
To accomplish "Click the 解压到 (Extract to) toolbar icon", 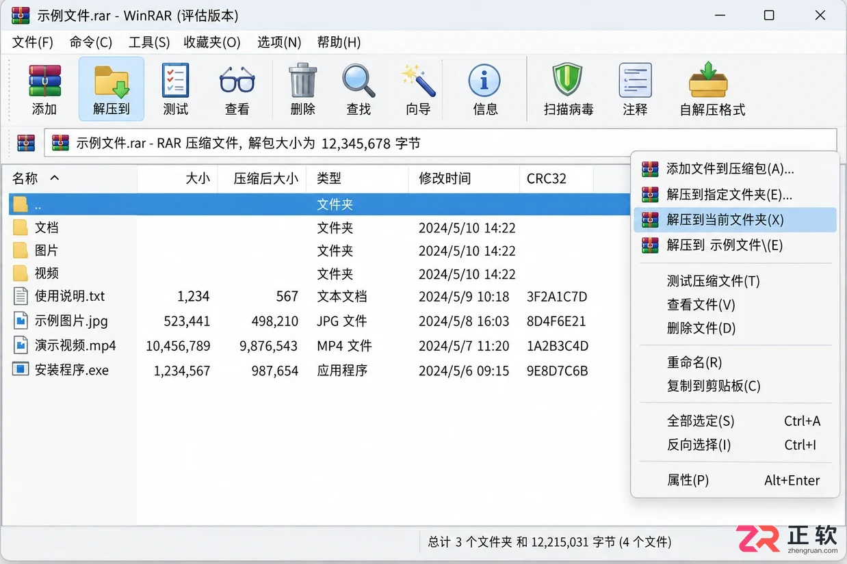I will tap(112, 82).
